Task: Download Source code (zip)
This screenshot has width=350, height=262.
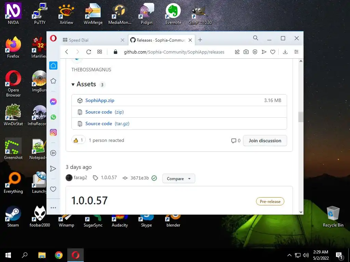Action: coord(105,112)
